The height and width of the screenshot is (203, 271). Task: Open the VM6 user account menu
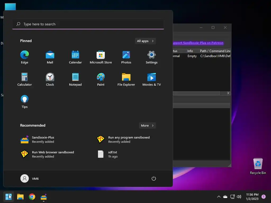(30, 178)
